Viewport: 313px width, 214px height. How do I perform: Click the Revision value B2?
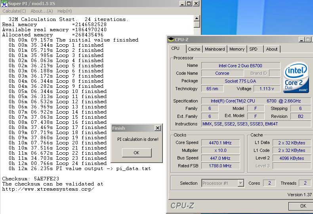(301, 116)
